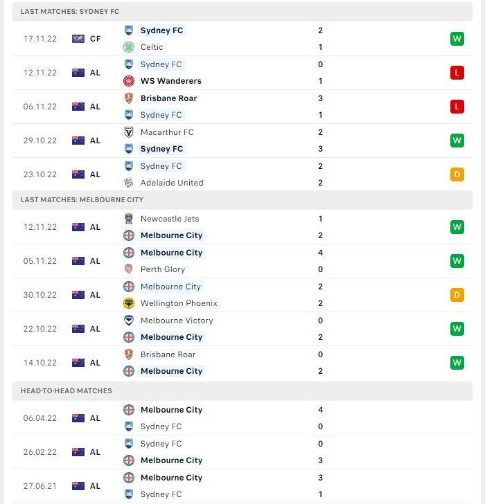Click the orange D badge for Wellington Phoenix match
Viewport: 485px width, 504px height.
pos(457,295)
